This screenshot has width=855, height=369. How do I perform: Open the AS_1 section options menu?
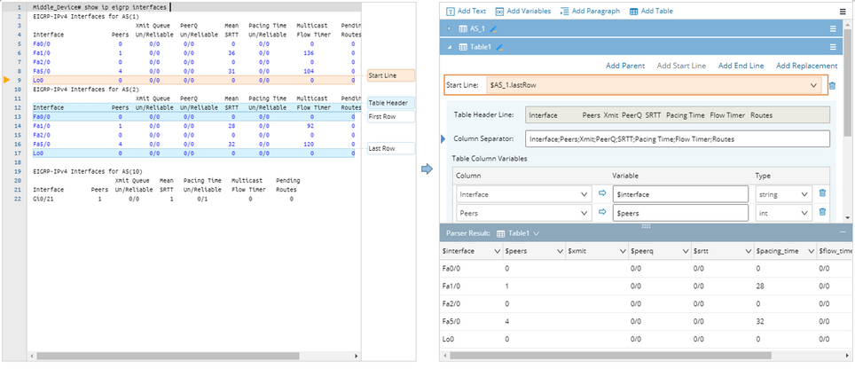832,28
